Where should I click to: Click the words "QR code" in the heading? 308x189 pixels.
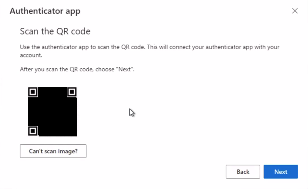tap(73, 31)
